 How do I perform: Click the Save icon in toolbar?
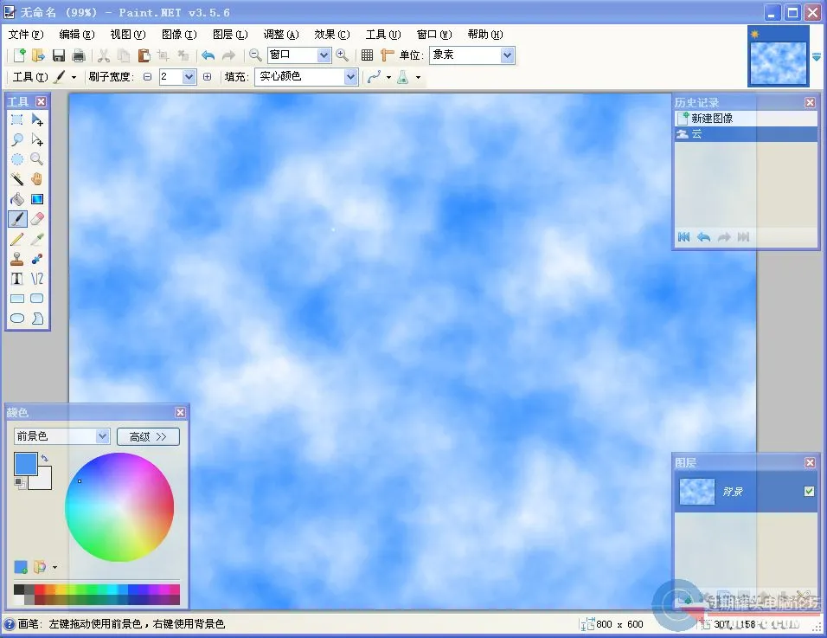[x=59, y=55]
